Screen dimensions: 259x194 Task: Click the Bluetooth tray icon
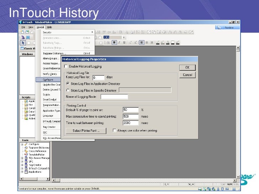[x=222, y=189]
